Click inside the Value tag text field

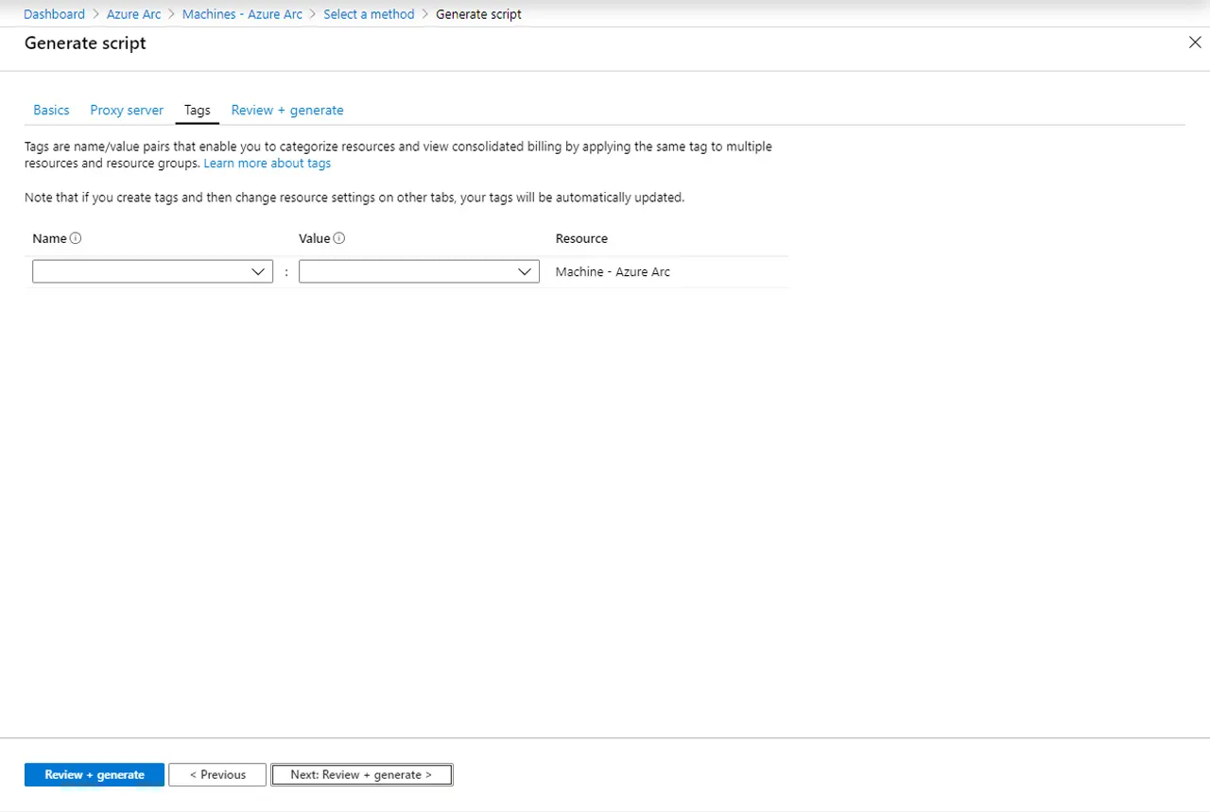(406, 272)
